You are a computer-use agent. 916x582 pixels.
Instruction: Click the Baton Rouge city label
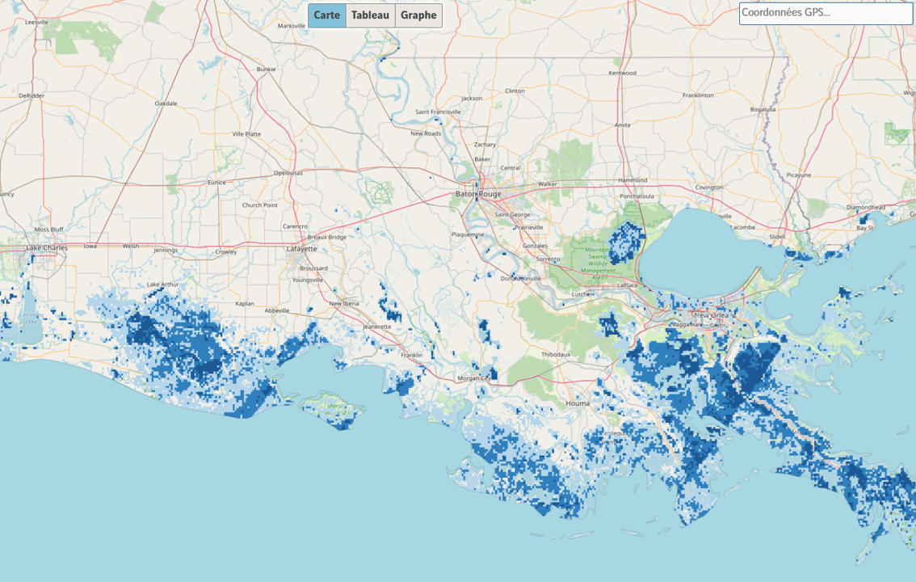(478, 194)
